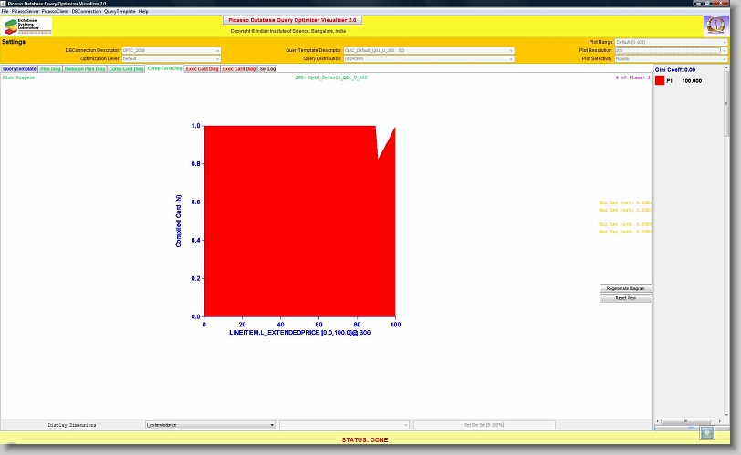Image resolution: width=741 pixels, height=455 pixels.
Task: Open the Sel Log tab
Action: [x=267, y=68]
